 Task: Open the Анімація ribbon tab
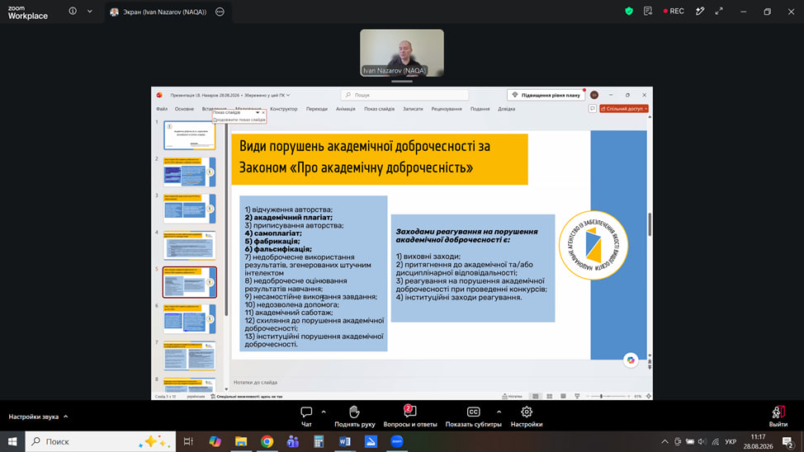click(x=345, y=109)
